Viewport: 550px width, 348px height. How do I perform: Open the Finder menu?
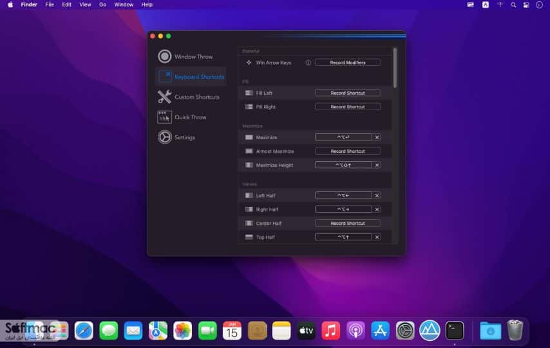(29, 5)
